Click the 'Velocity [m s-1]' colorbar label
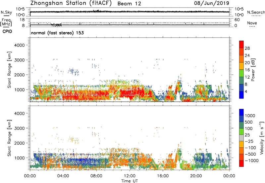Screen dimensions: 265x183 [x=262, y=138]
